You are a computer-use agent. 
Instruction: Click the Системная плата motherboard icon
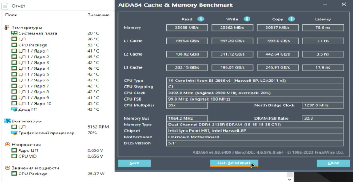point(14,33)
